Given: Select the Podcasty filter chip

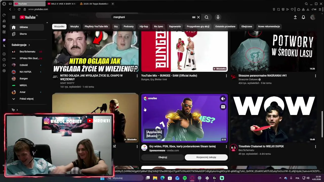Looking at the screenshot, I should [129, 26].
